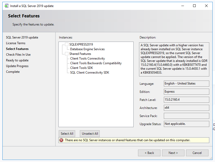Go back with the < Back button
The image size is (215, 162).
pos(149,153)
